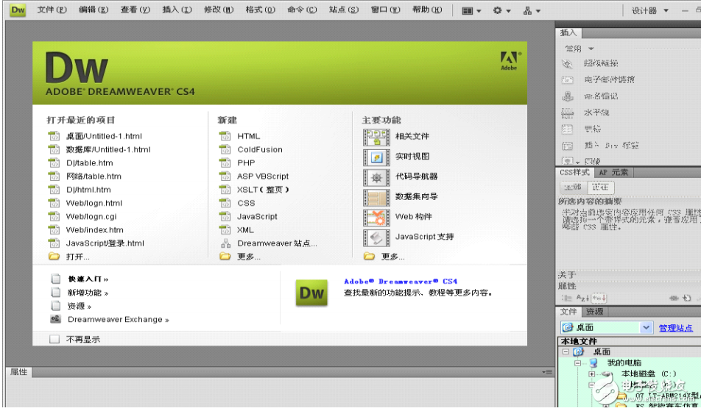Open recent file Web/index.htm
The image size is (701, 411).
pyautogui.click(x=94, y=230)
